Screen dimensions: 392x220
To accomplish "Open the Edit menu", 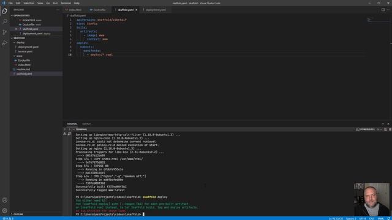I will pyautogui.click(x=18, y=3).
